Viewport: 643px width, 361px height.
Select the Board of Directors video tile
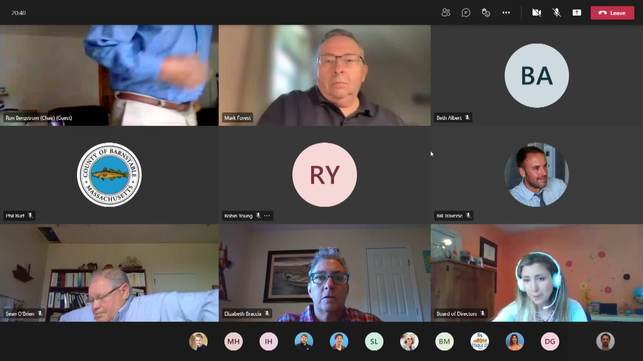pyautogui.click(x=537, y=272)
